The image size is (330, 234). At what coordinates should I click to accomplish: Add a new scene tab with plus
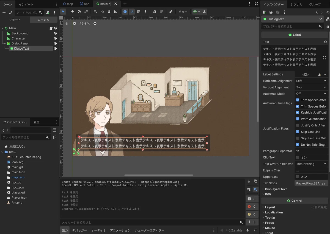(x=125, y=4)
